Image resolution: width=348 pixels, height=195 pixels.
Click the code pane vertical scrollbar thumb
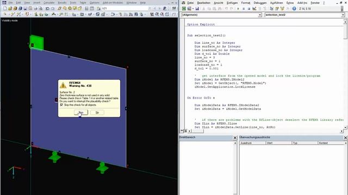tap(345, 31)
